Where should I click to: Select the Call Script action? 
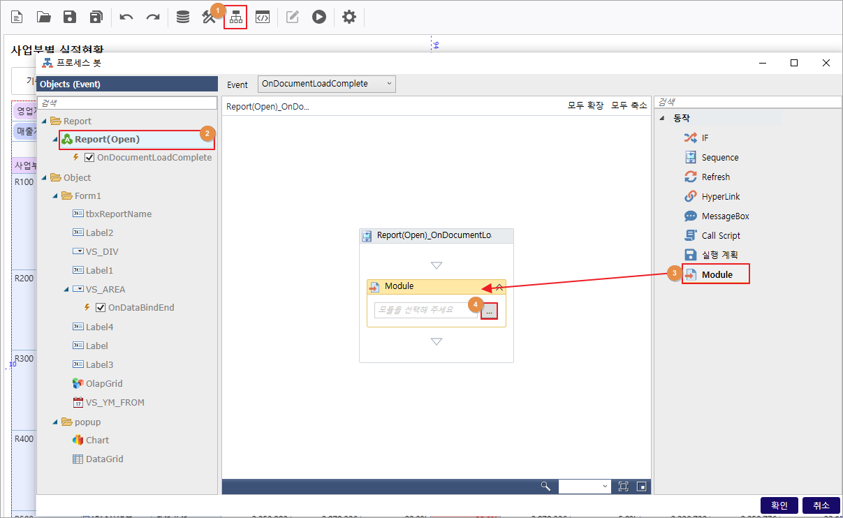[x=720, y=236]
